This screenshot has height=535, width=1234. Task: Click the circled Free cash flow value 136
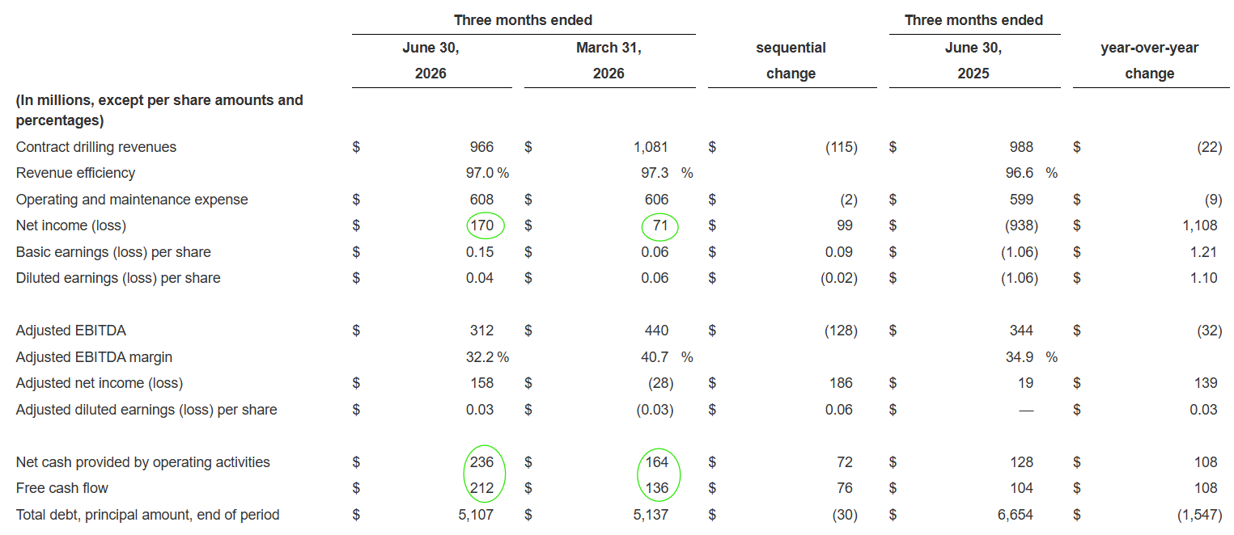(x=656, y=488)
